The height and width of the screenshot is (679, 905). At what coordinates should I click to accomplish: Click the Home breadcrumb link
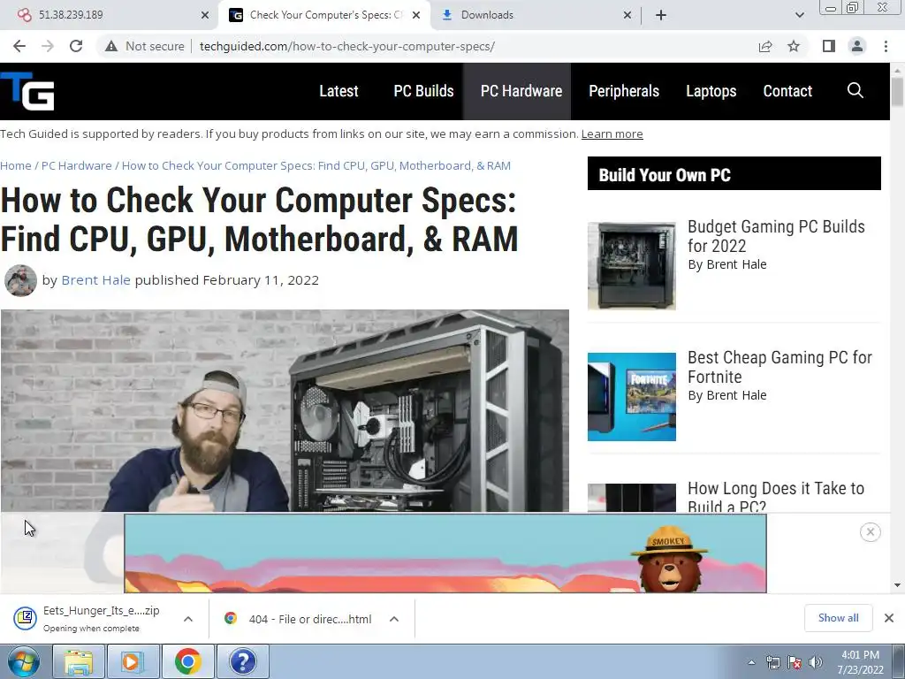(x=16, y=165)
